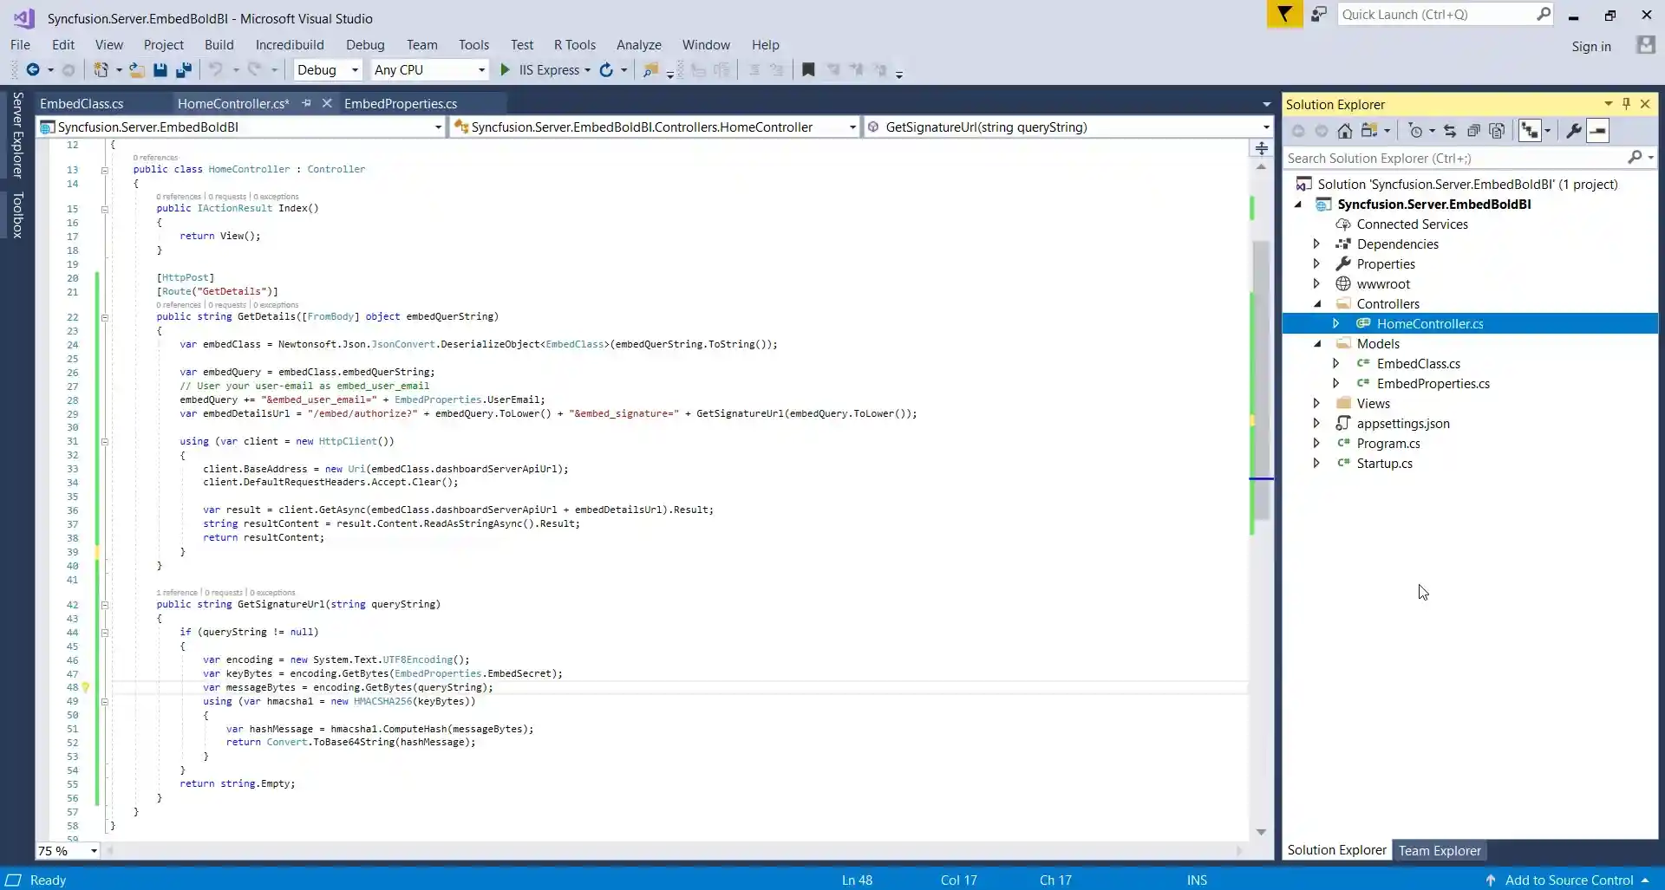Open the Build menu
Viewport: 1665px width, 890px height.
tap(219, 45)
